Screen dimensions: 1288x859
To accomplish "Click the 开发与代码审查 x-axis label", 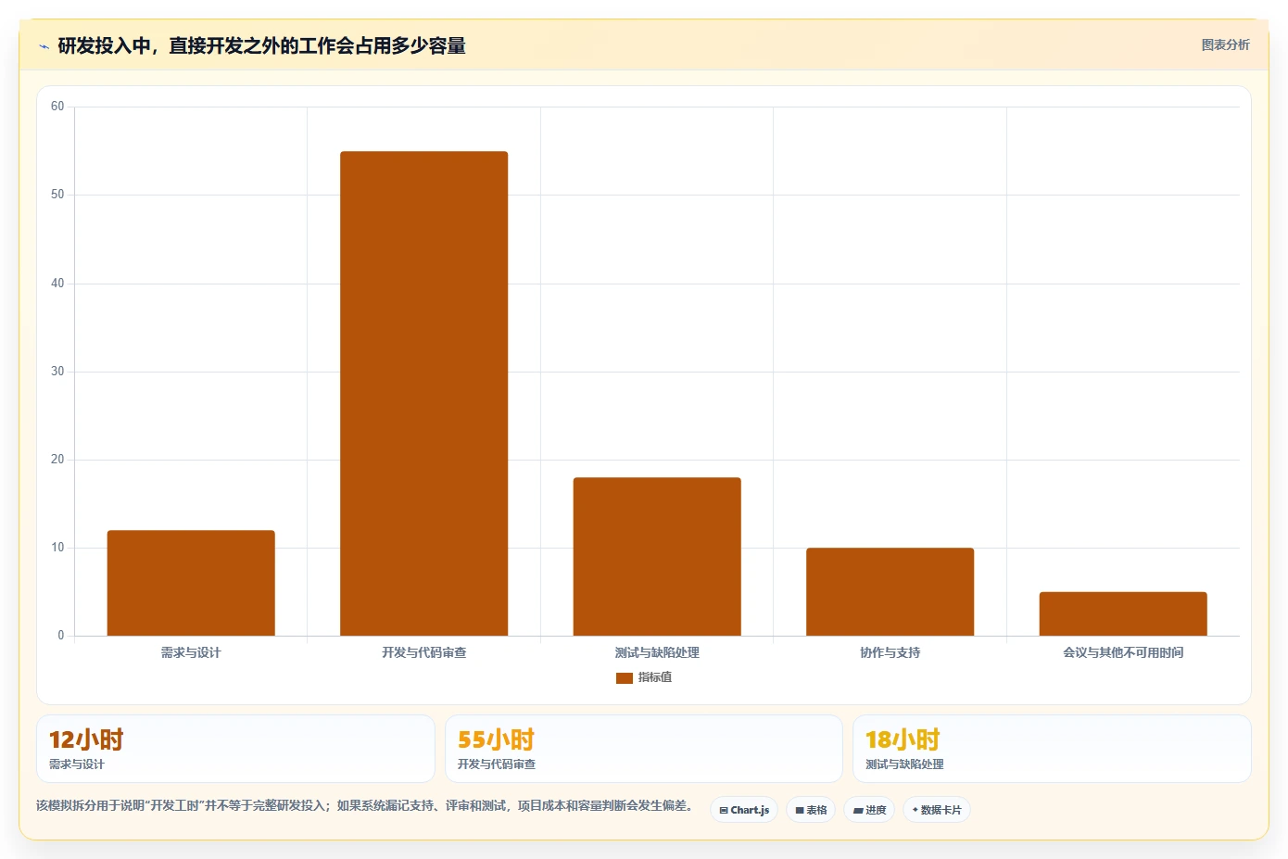I will [424, 652].
